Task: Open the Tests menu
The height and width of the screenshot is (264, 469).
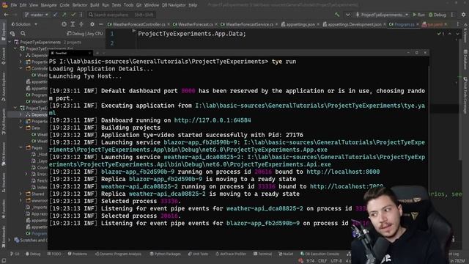Action: 117,5
